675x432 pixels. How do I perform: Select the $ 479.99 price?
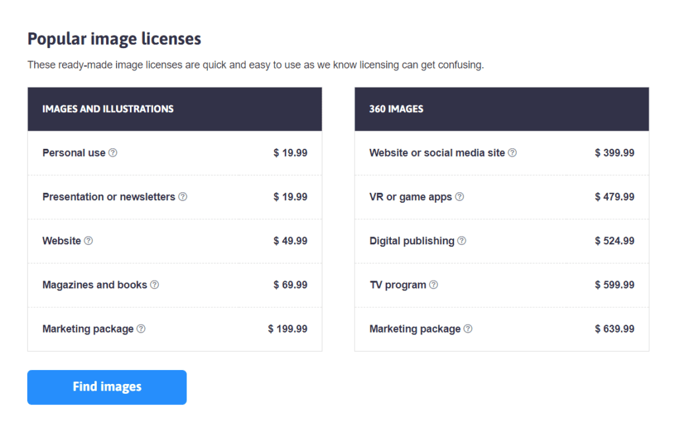click(x=615, y=197)
